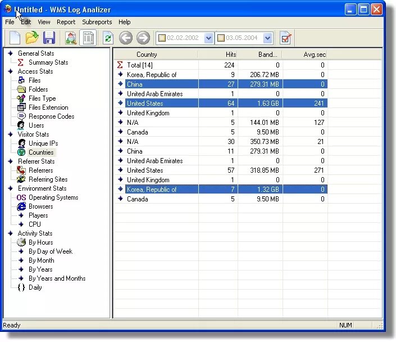Select the Activity Stats tree node
Screen dimensions: 396x342
point(35,233)
